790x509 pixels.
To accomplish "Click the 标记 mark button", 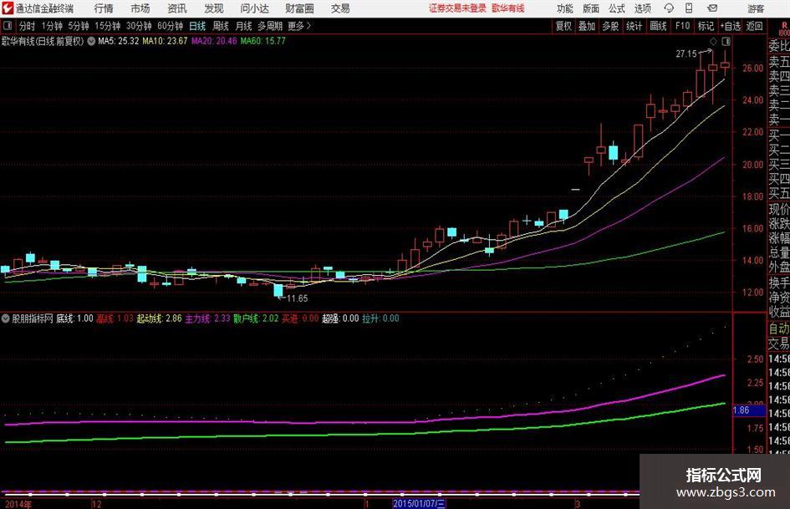I will point(706,26).
